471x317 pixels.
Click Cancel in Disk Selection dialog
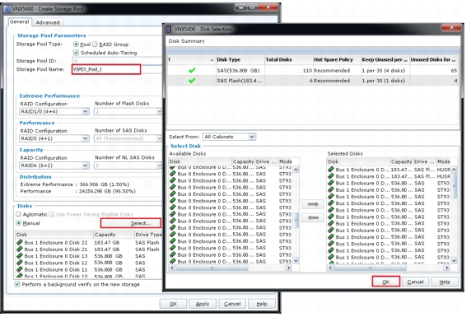415,282
